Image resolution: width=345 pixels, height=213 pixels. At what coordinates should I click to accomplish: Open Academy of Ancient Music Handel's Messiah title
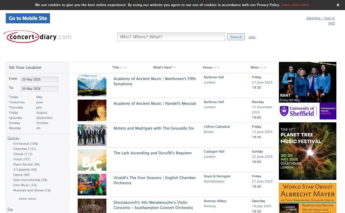[x=155, y=104]
